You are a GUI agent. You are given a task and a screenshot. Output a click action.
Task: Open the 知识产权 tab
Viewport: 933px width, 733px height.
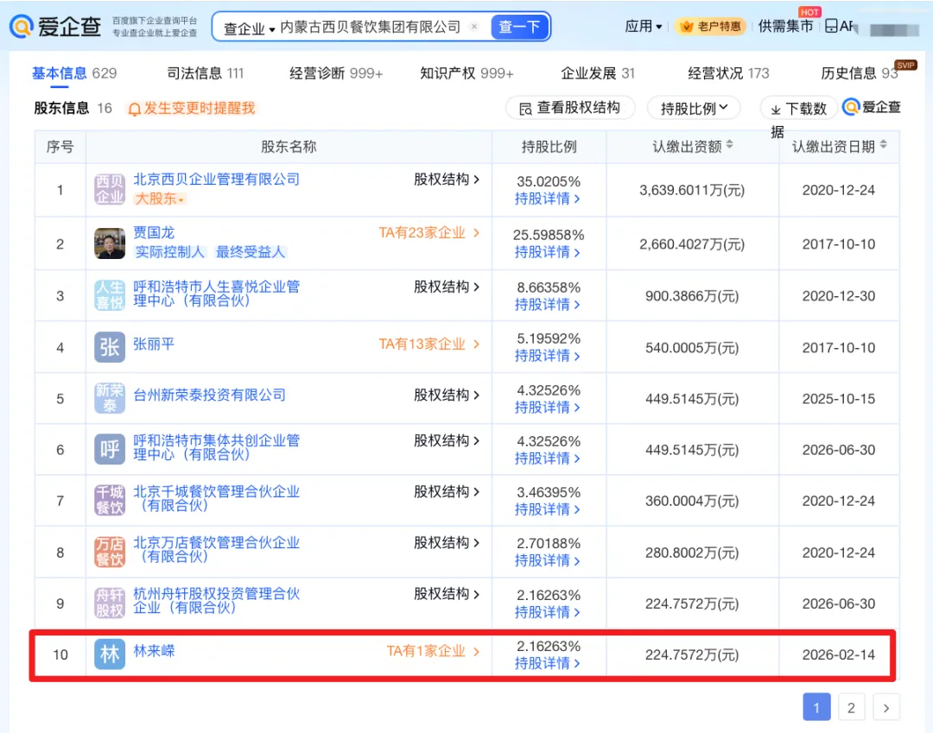tap(466, 73)
